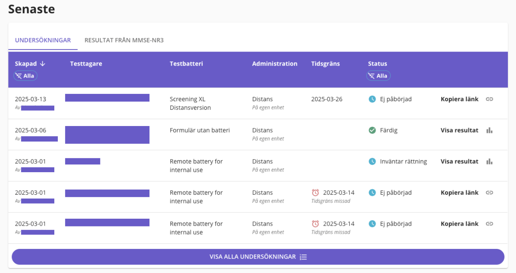Click the blue clock icon beside Inväntar rättning

coord(372,161)
